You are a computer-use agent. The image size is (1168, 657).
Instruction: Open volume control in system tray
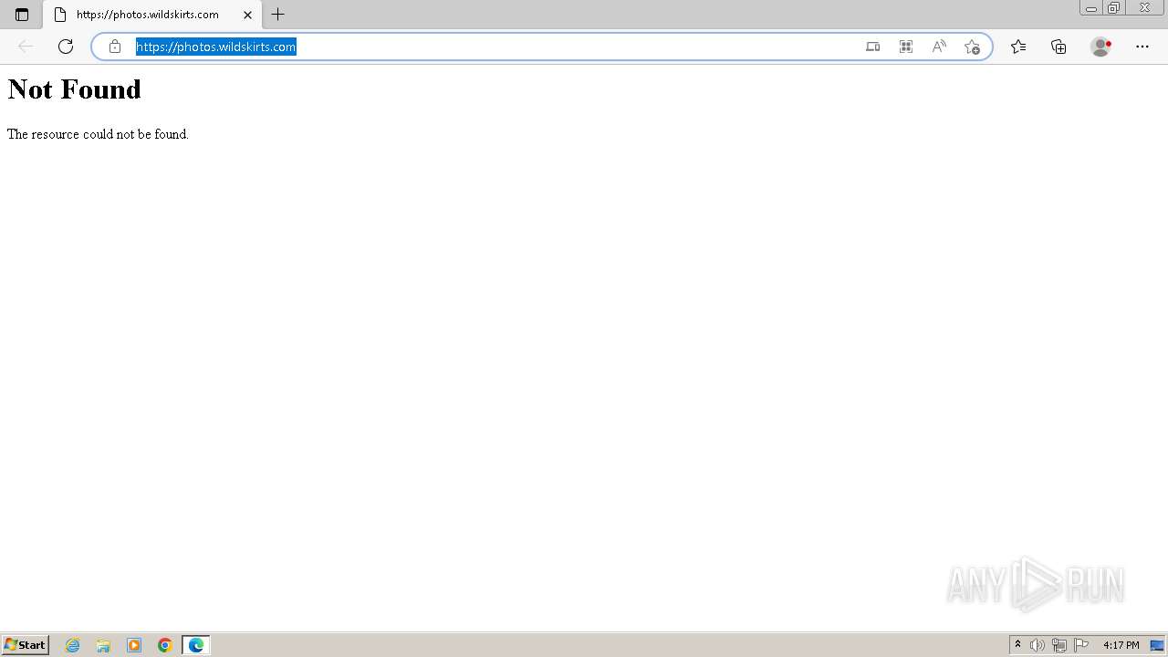click(1037, 645)
